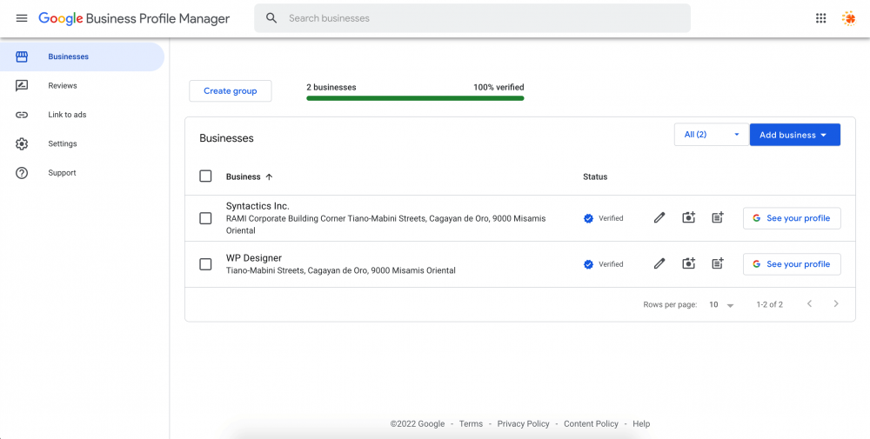Add photo for WP Designer

coord(688,264)
